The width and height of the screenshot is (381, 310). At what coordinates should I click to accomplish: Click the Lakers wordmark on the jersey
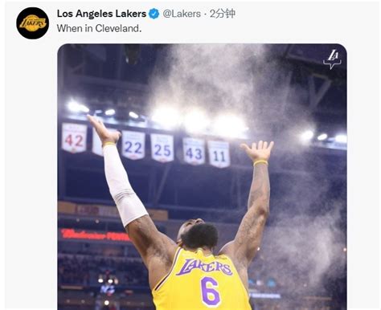click(x=204, y=267)
